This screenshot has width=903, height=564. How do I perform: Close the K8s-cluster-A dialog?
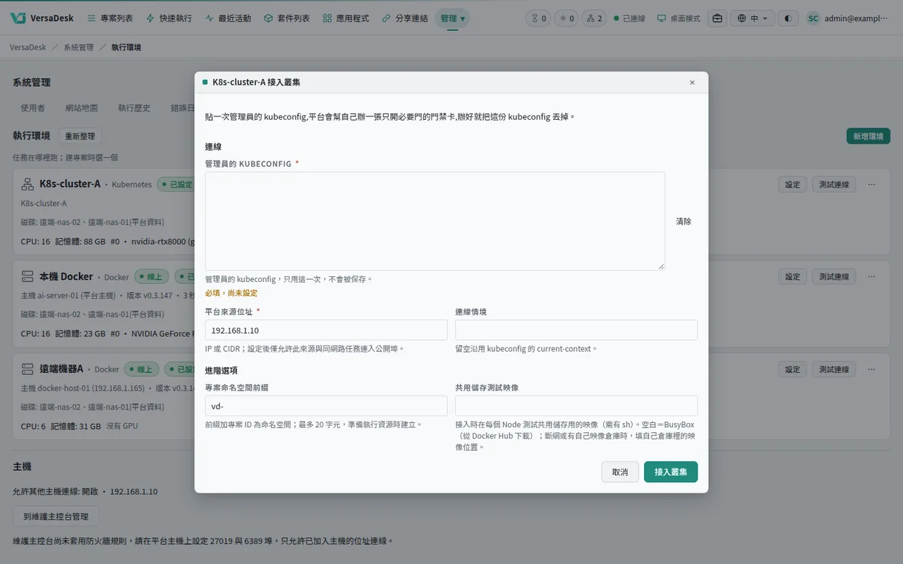(692, 82)
